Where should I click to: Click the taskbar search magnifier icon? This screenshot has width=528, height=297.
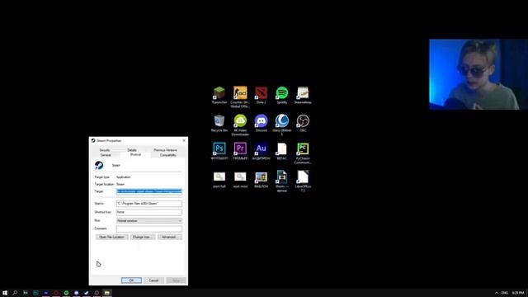point(15,293)
